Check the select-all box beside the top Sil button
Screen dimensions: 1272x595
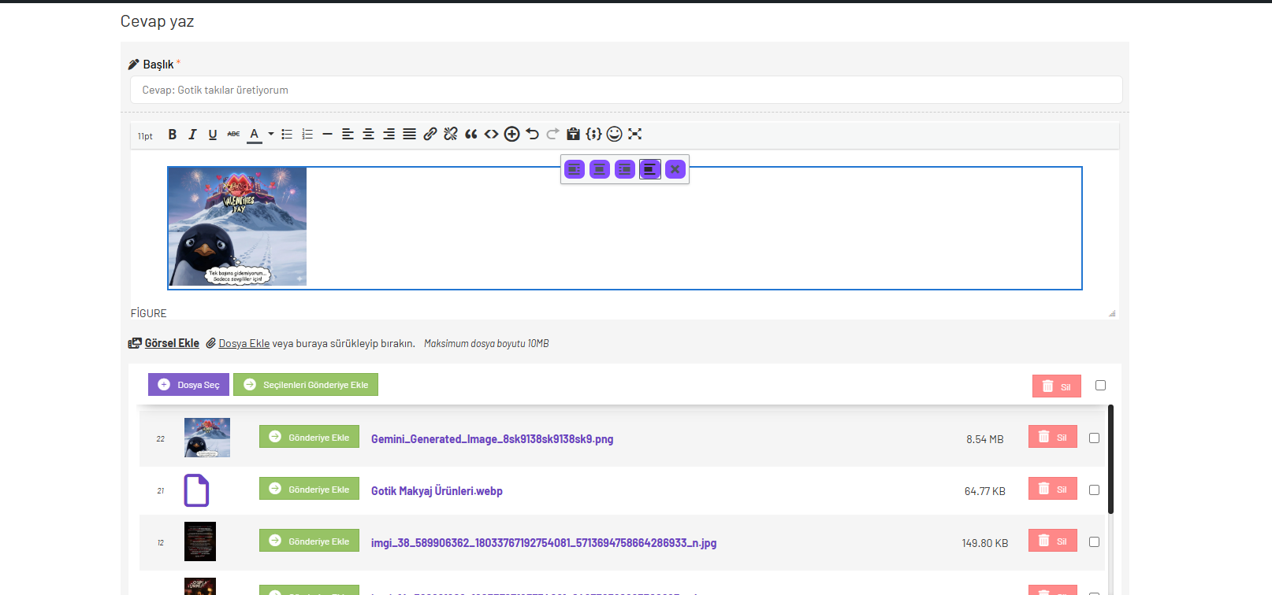pyautogui.click(x=1100, y=386)
